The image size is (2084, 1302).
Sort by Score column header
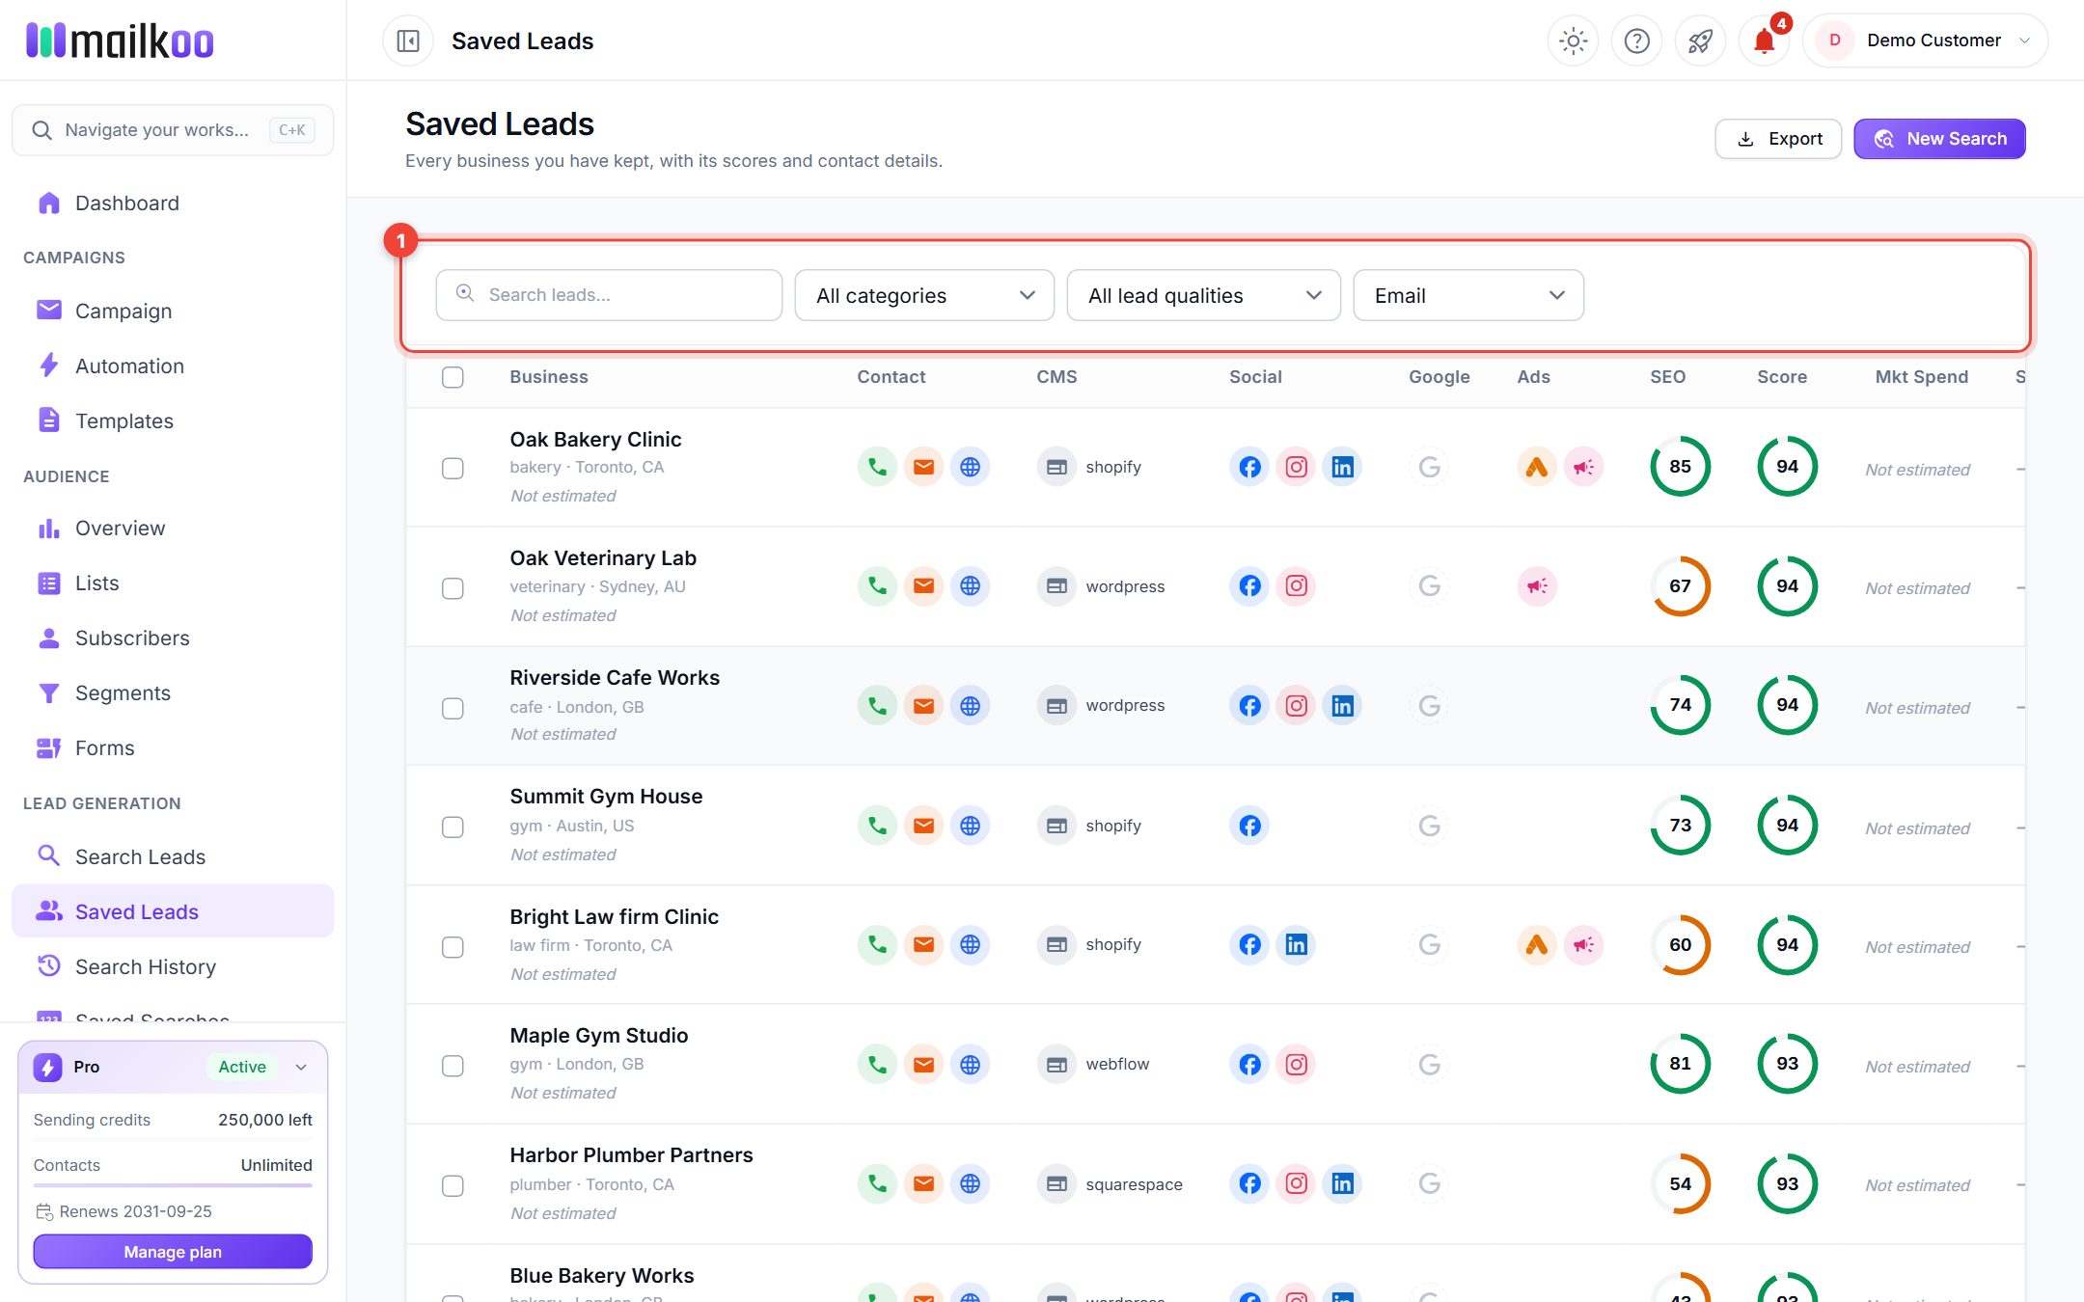click(x=1781, y=377)
